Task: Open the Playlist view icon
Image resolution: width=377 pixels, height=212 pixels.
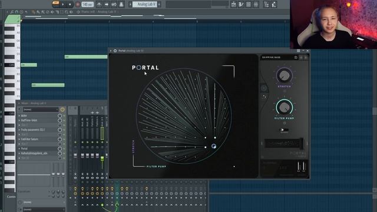Action: 233,4
